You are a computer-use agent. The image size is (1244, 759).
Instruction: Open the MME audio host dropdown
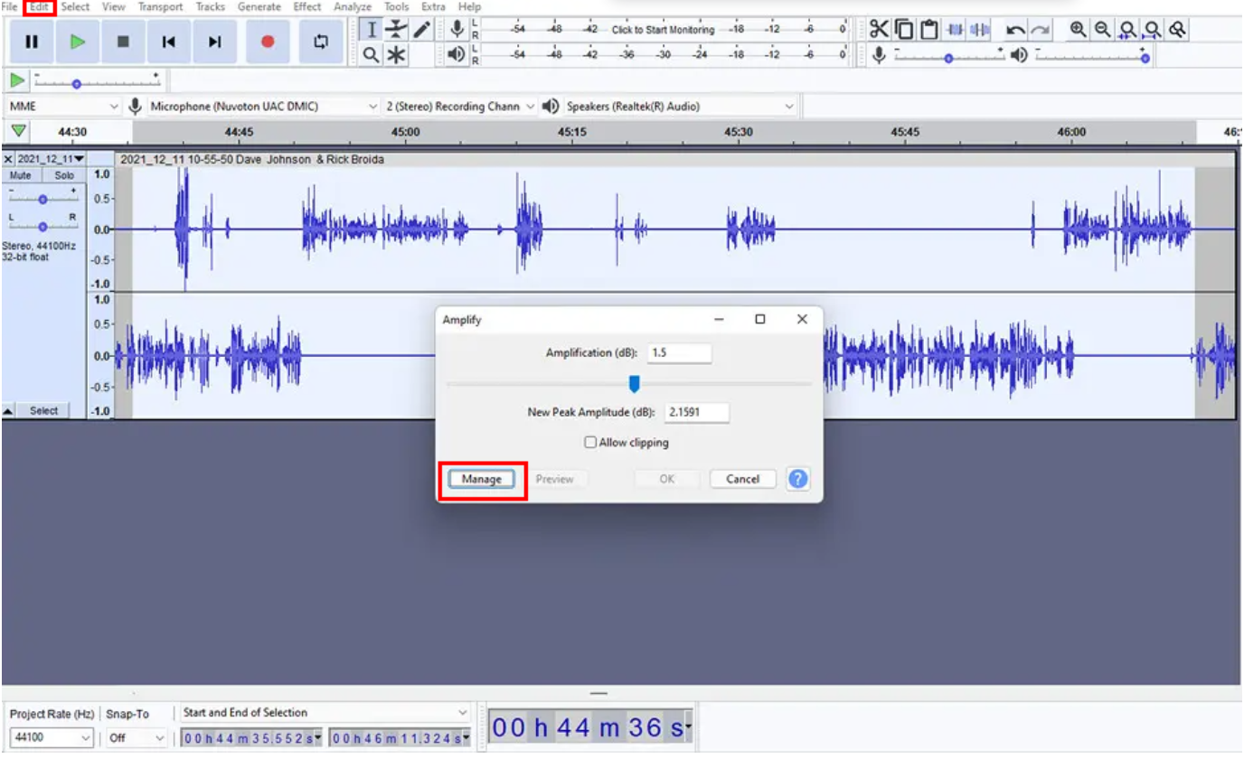click(x=61, y=105)
